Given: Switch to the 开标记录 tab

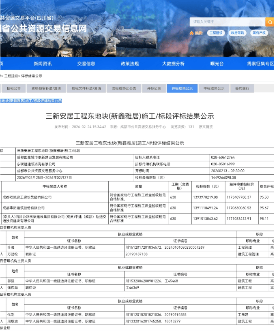Looking at the screenshot, I should 154,88.
